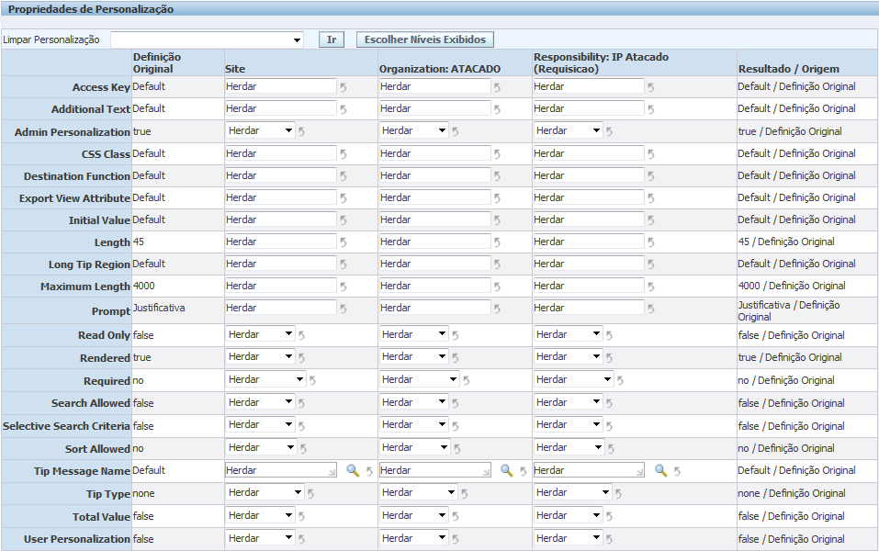Expand Site dropdown for Read Only
The width and height of the screenshot is (879, 551).
pos(260,334)
